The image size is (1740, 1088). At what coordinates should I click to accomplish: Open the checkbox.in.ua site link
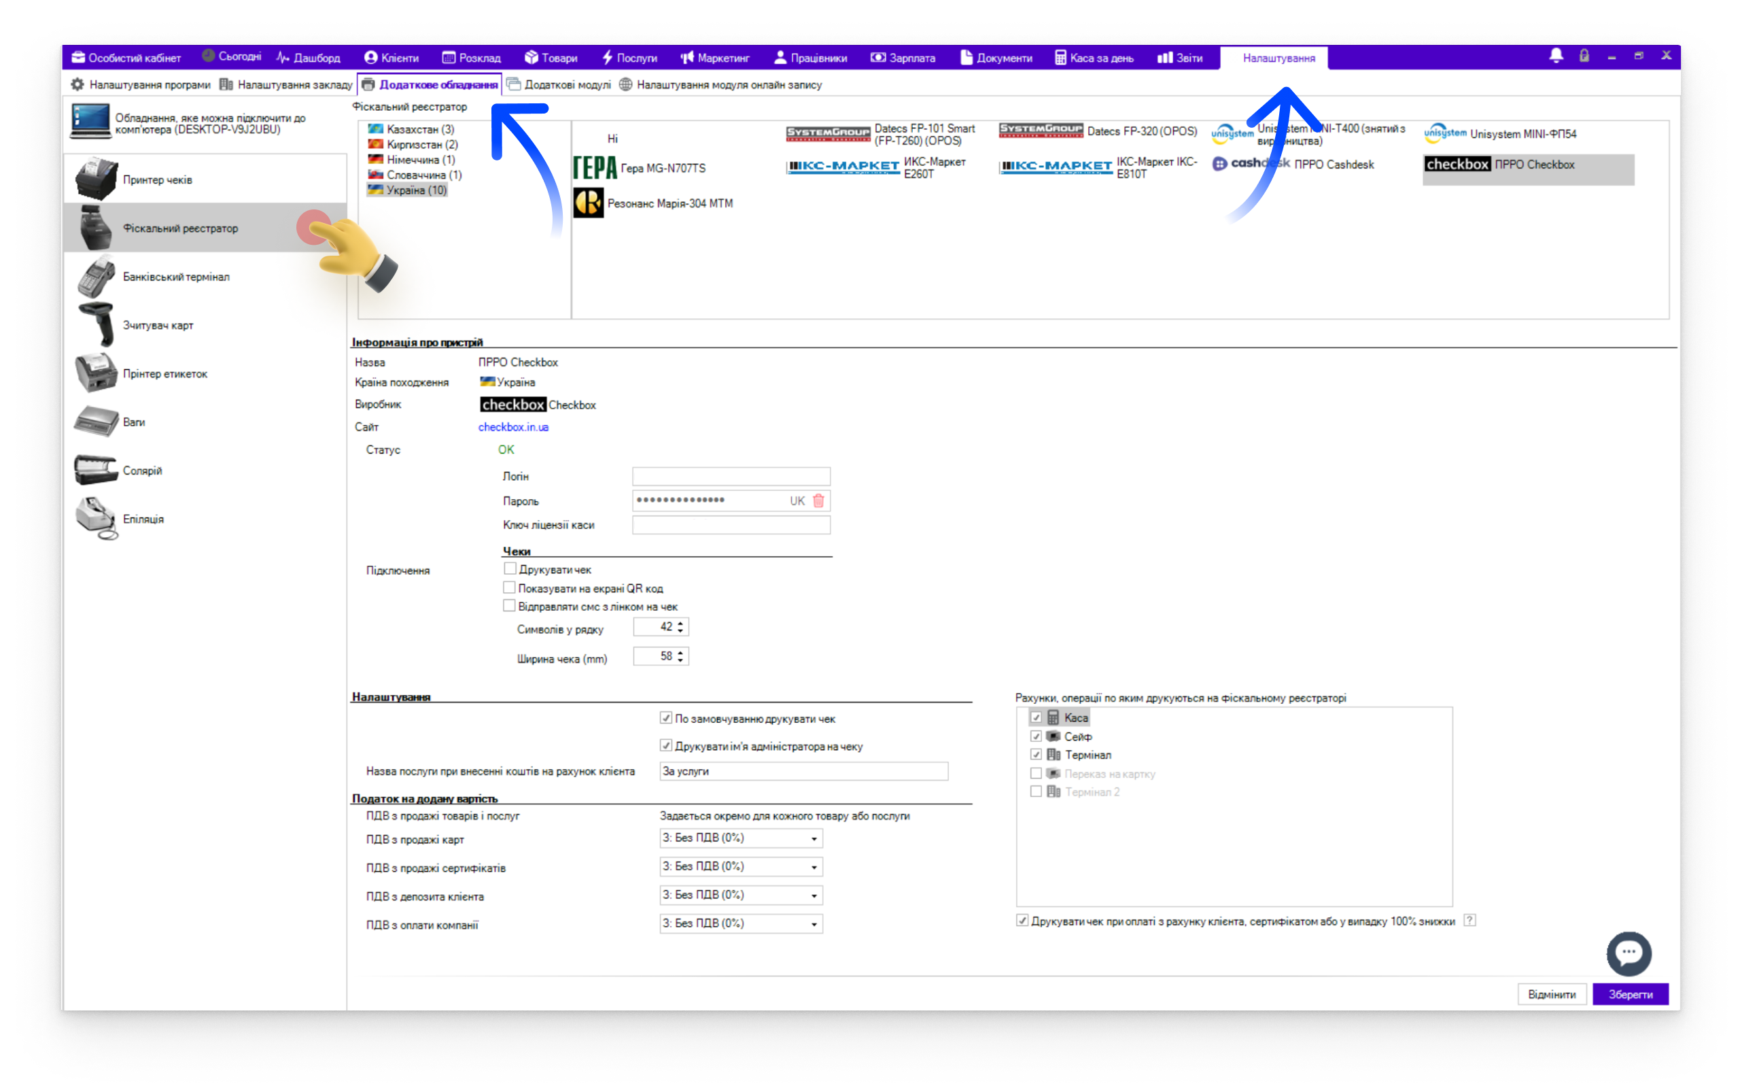(513, 427)
